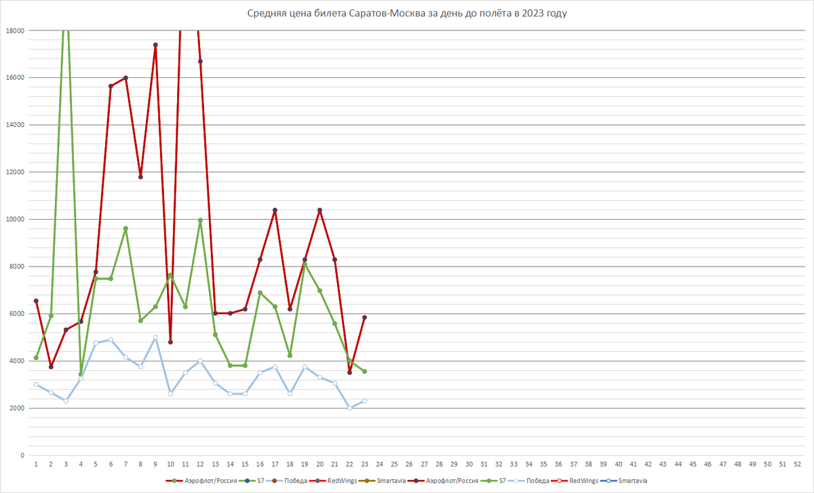Click red Аэрофлот data point at week 1

pyautogui.click(x=36, y=301)
